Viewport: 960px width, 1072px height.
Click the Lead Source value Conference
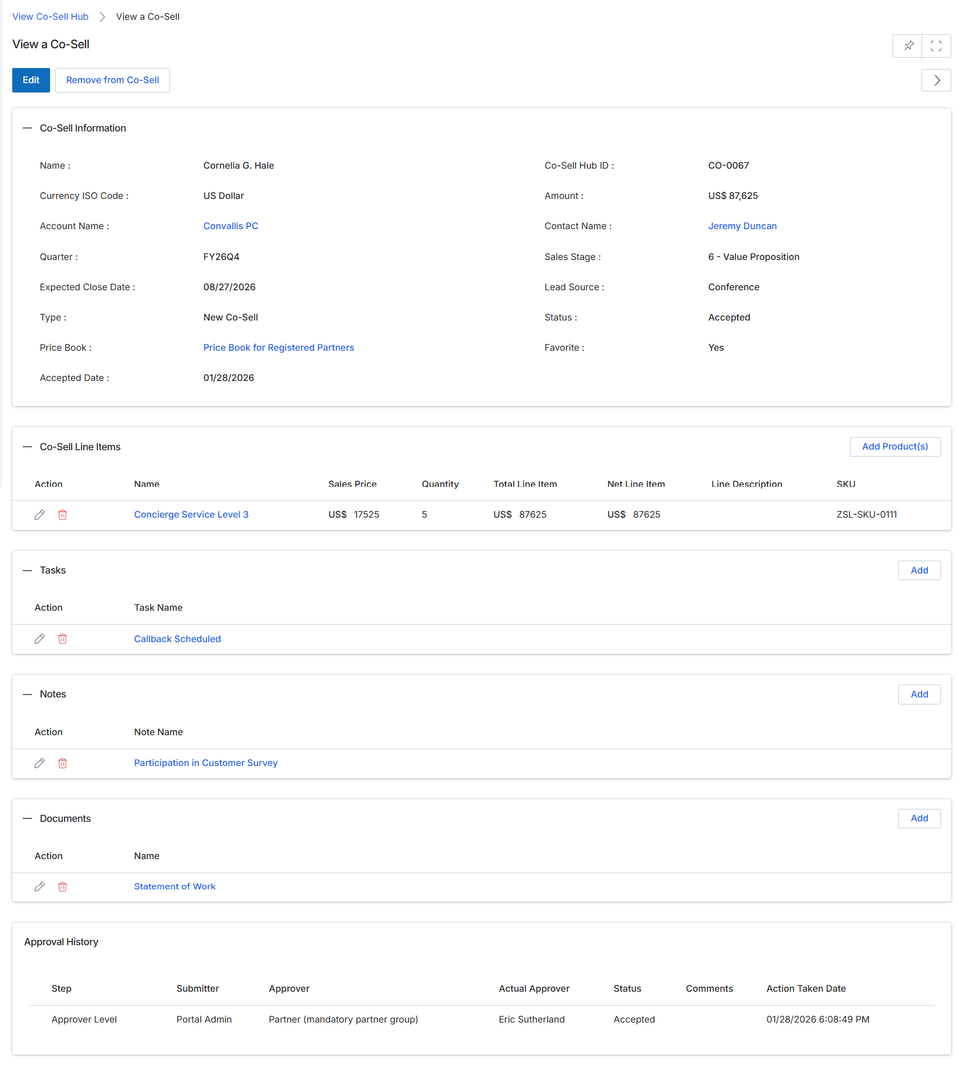pyautogui.click(x=734, y=287)
